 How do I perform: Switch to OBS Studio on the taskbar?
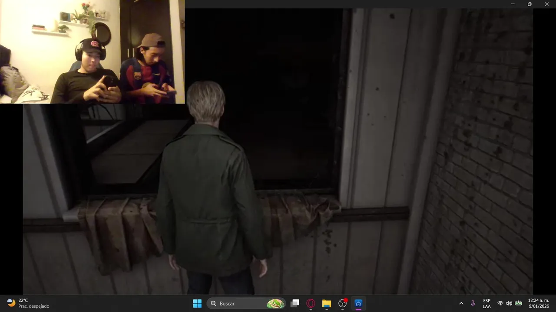coord(343,303)
